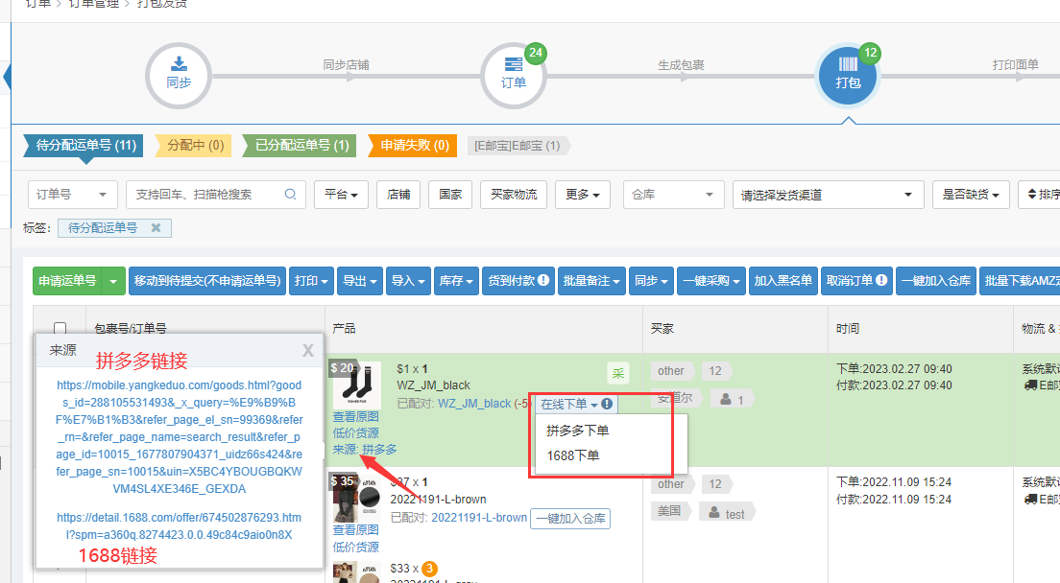This screenshot has width=1060, height=583.
Task: Choose 1688下单 menu option
Action: 573,455
